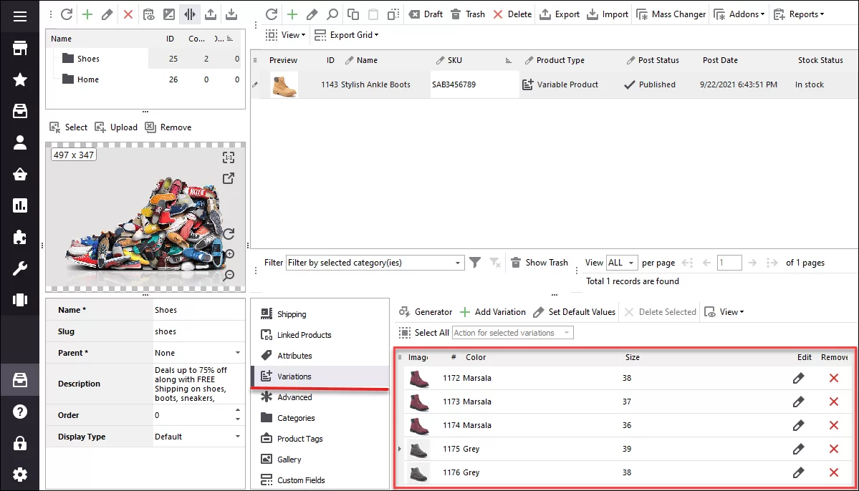Click the Import icon on the toolbar
859x491 pixels.
pos(607,13)
